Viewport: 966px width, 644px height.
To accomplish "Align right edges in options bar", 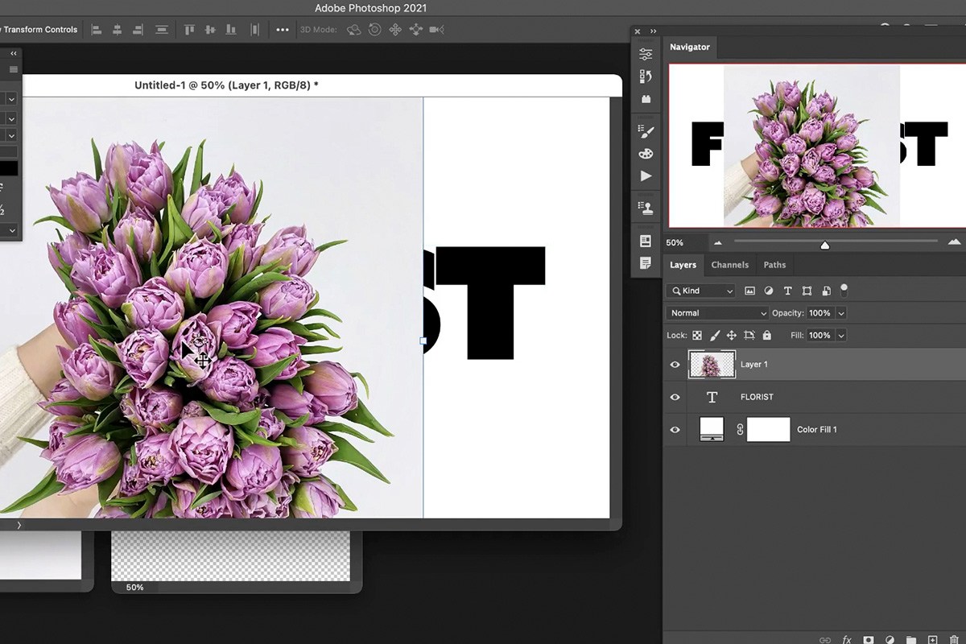I will 138,30.
